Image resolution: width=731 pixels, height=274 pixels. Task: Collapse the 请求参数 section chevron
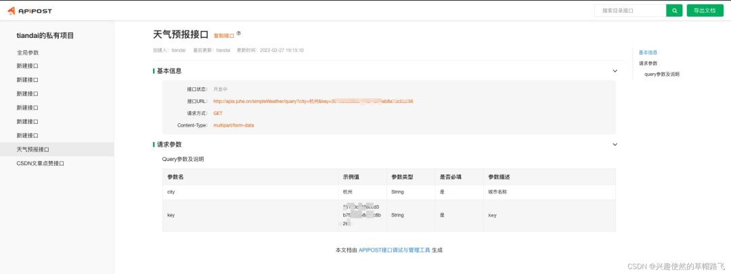click(x=615, y=144)
